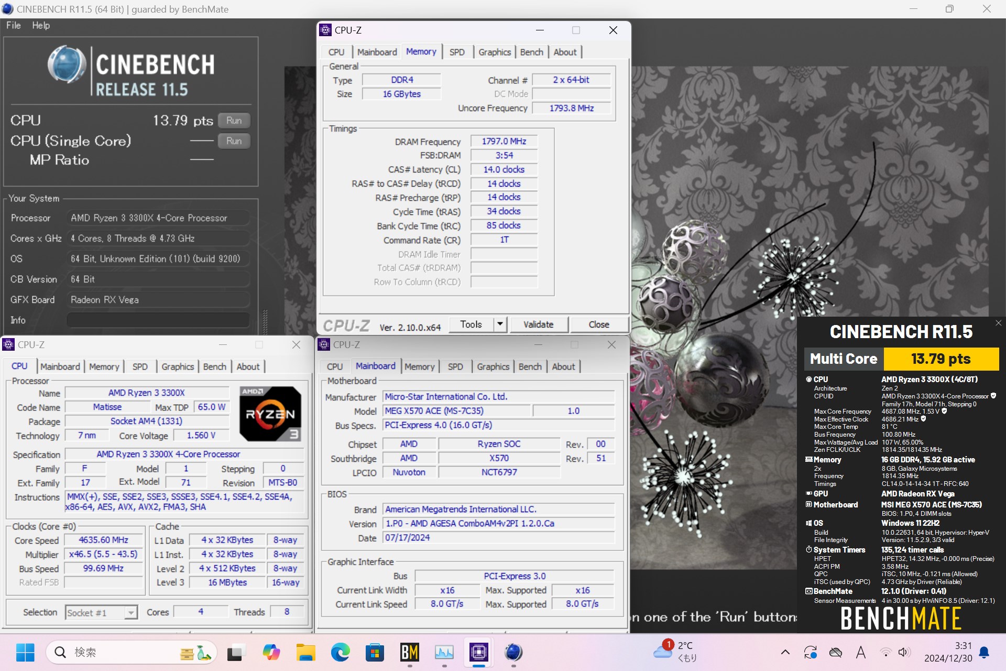Launch Copilot from the taskbar

point(271,652)
